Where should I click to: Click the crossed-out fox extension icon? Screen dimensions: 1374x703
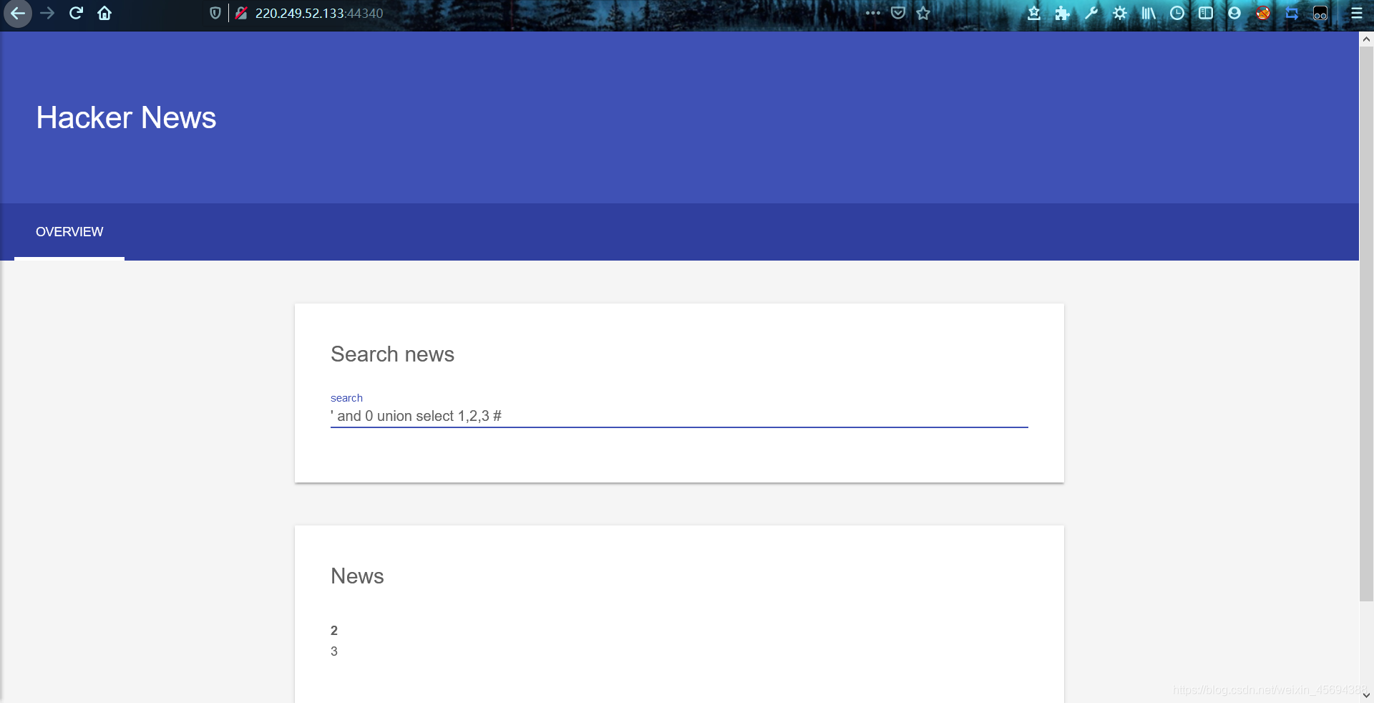click(x=1263, y=13)
